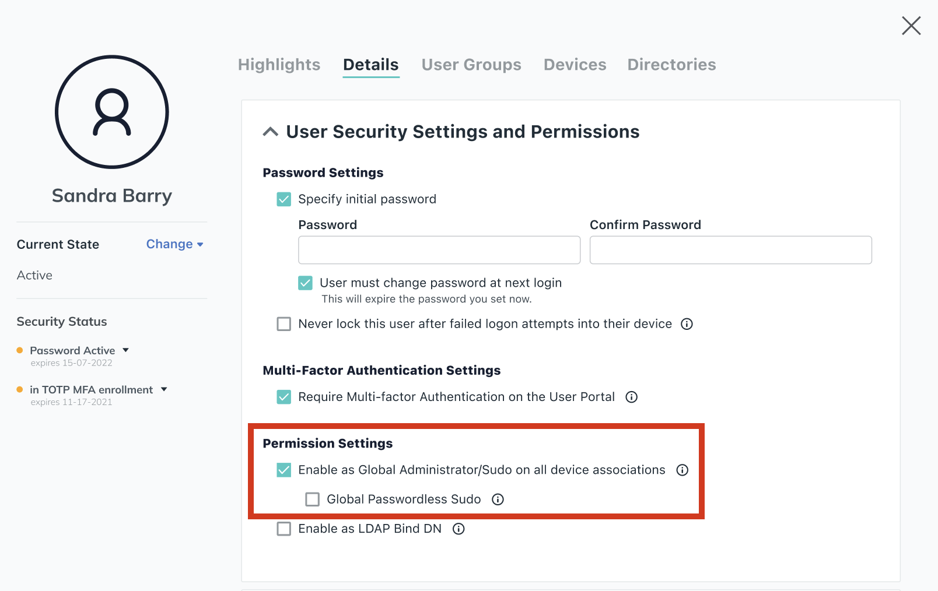Switch to the User Groups tab
The height and width of the screenshot is (591, 938).
tap(471, 65)
